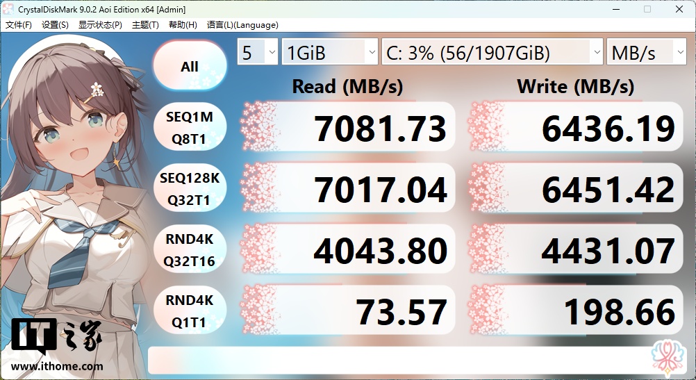
Task: Open the 显示状态(P) menu
Action: click(x=100, y=25)
